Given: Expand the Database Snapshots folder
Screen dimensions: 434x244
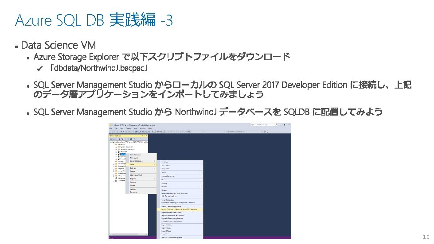Looking at the screenshot, I should 116,150.
